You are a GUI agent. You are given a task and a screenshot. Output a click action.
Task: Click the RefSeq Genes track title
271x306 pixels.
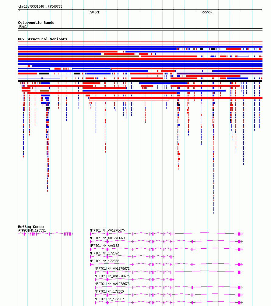point(31,227)
